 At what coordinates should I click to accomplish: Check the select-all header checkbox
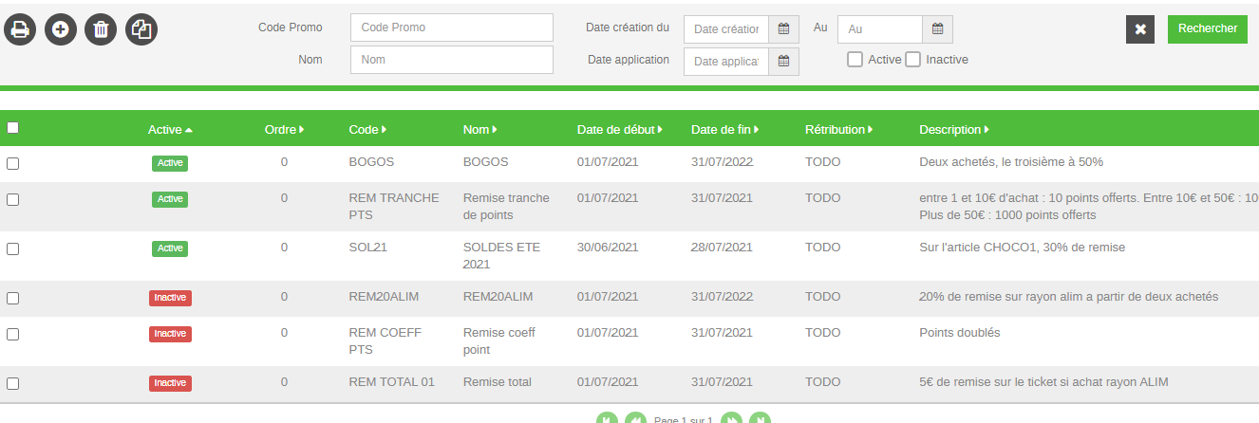click(x=13, y=128)
